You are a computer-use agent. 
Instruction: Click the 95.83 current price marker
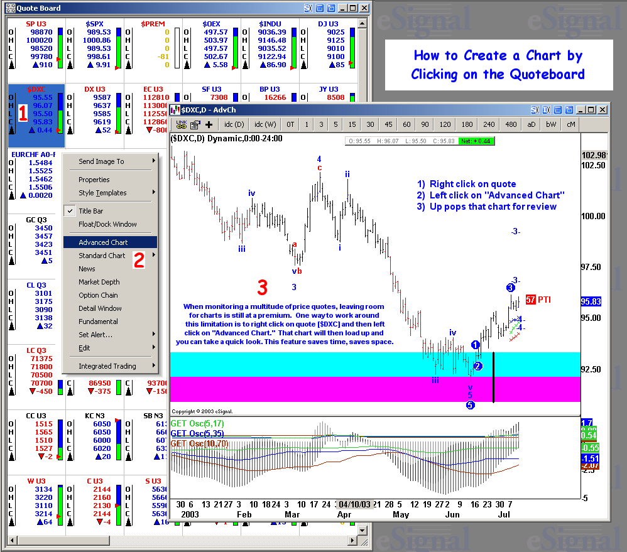[x=591, y=301]
